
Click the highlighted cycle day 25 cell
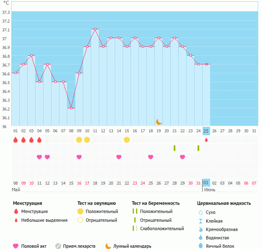tap(206, 131)
